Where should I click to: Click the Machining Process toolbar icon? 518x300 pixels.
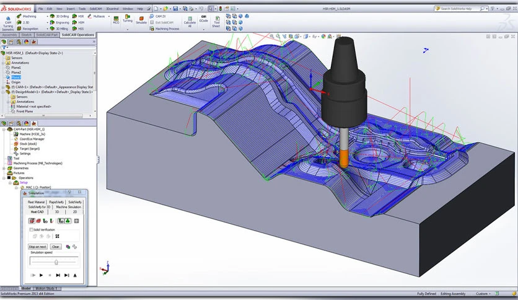coord(153,29)
